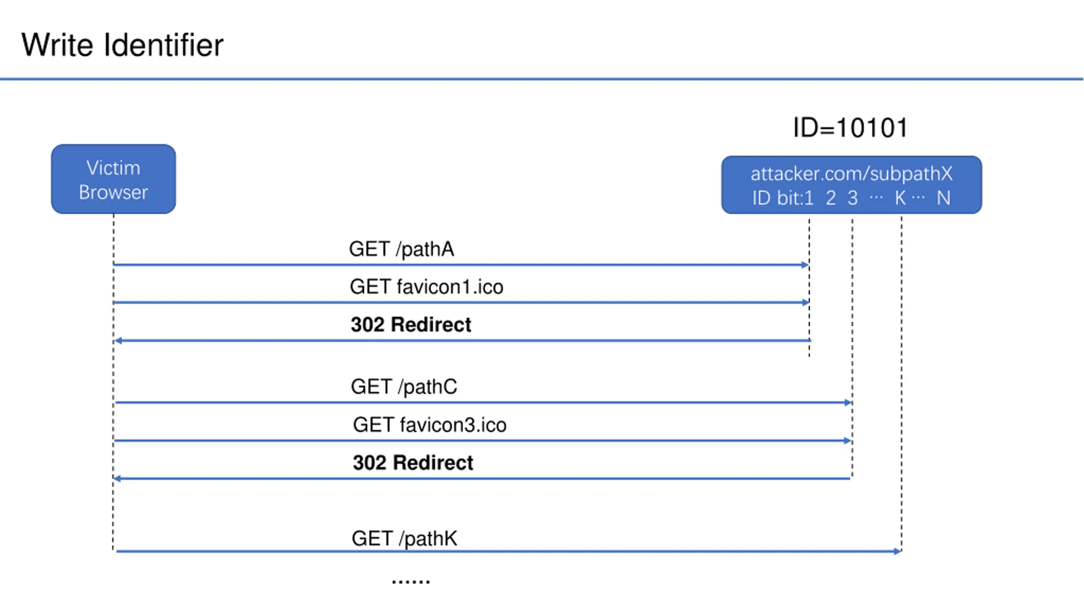Click left arrowhead of second 302 Redirect
This screenshot has height=610, width=1084.
pyautogui.click(x=117, y=479)
